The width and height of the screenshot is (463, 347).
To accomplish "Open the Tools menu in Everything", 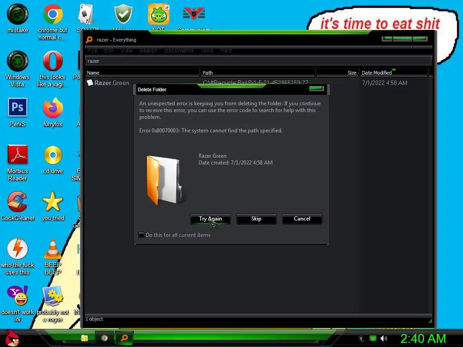I will 207,51.
